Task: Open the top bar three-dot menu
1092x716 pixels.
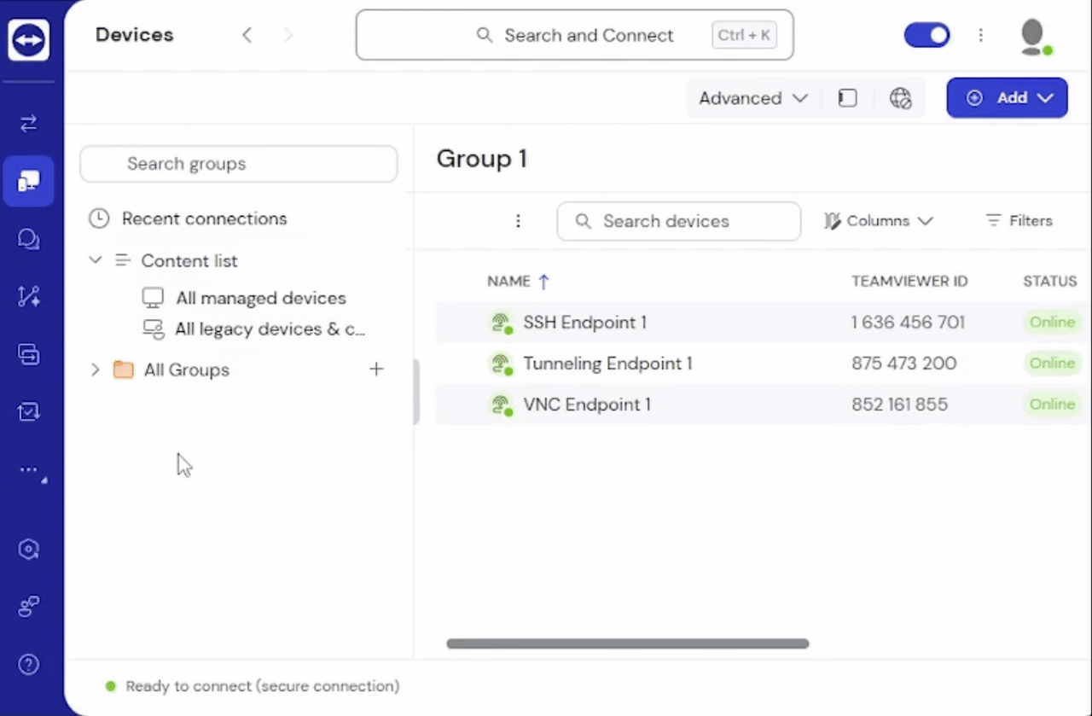Action: 981,35
